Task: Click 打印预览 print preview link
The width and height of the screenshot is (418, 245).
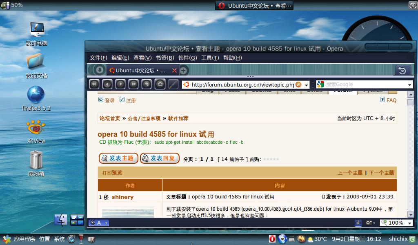Action: pyautogui.click(x=112, y=173)
